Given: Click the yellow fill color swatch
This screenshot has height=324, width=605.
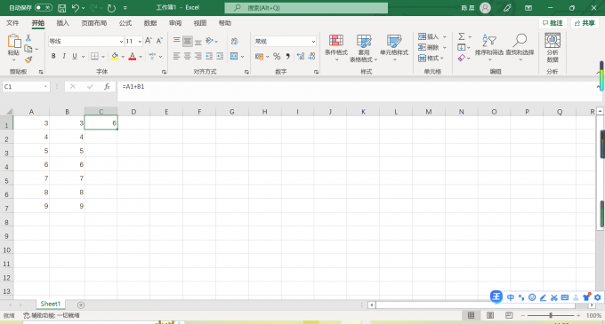Looking at the screenshot, I should [115, 57].
